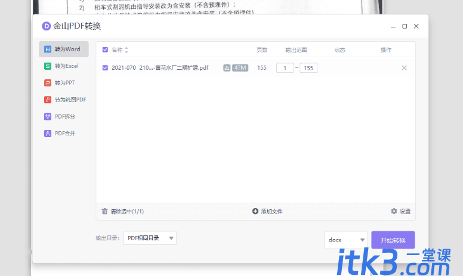Viewport: 463px width, 276px height.
Task: Remove the pdf file with the X icon
Action: point(405,68)
